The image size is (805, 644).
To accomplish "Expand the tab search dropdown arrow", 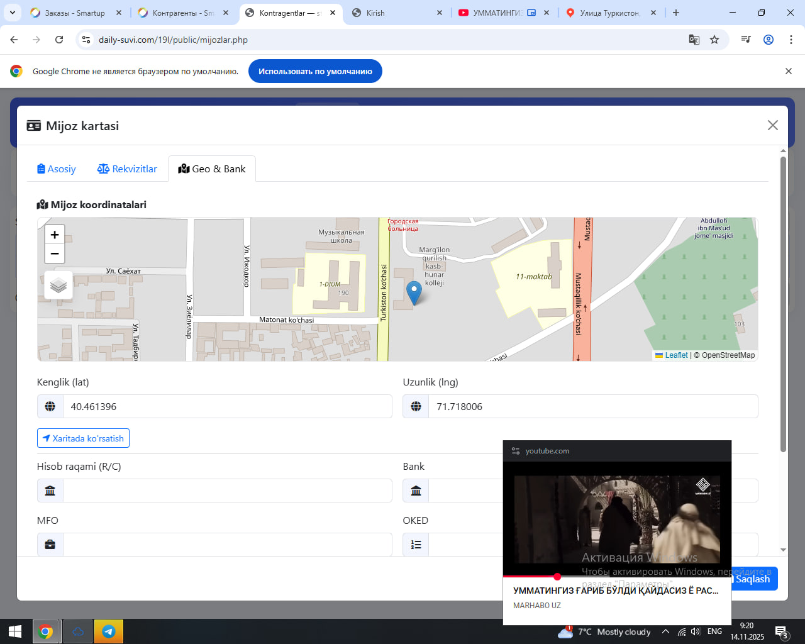I will tap(13, 13).
